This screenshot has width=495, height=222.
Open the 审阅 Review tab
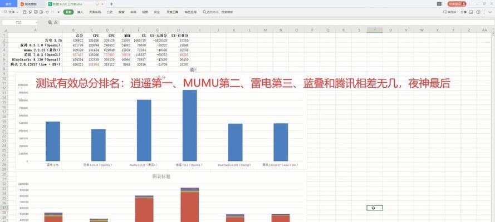tap(133, 12)
